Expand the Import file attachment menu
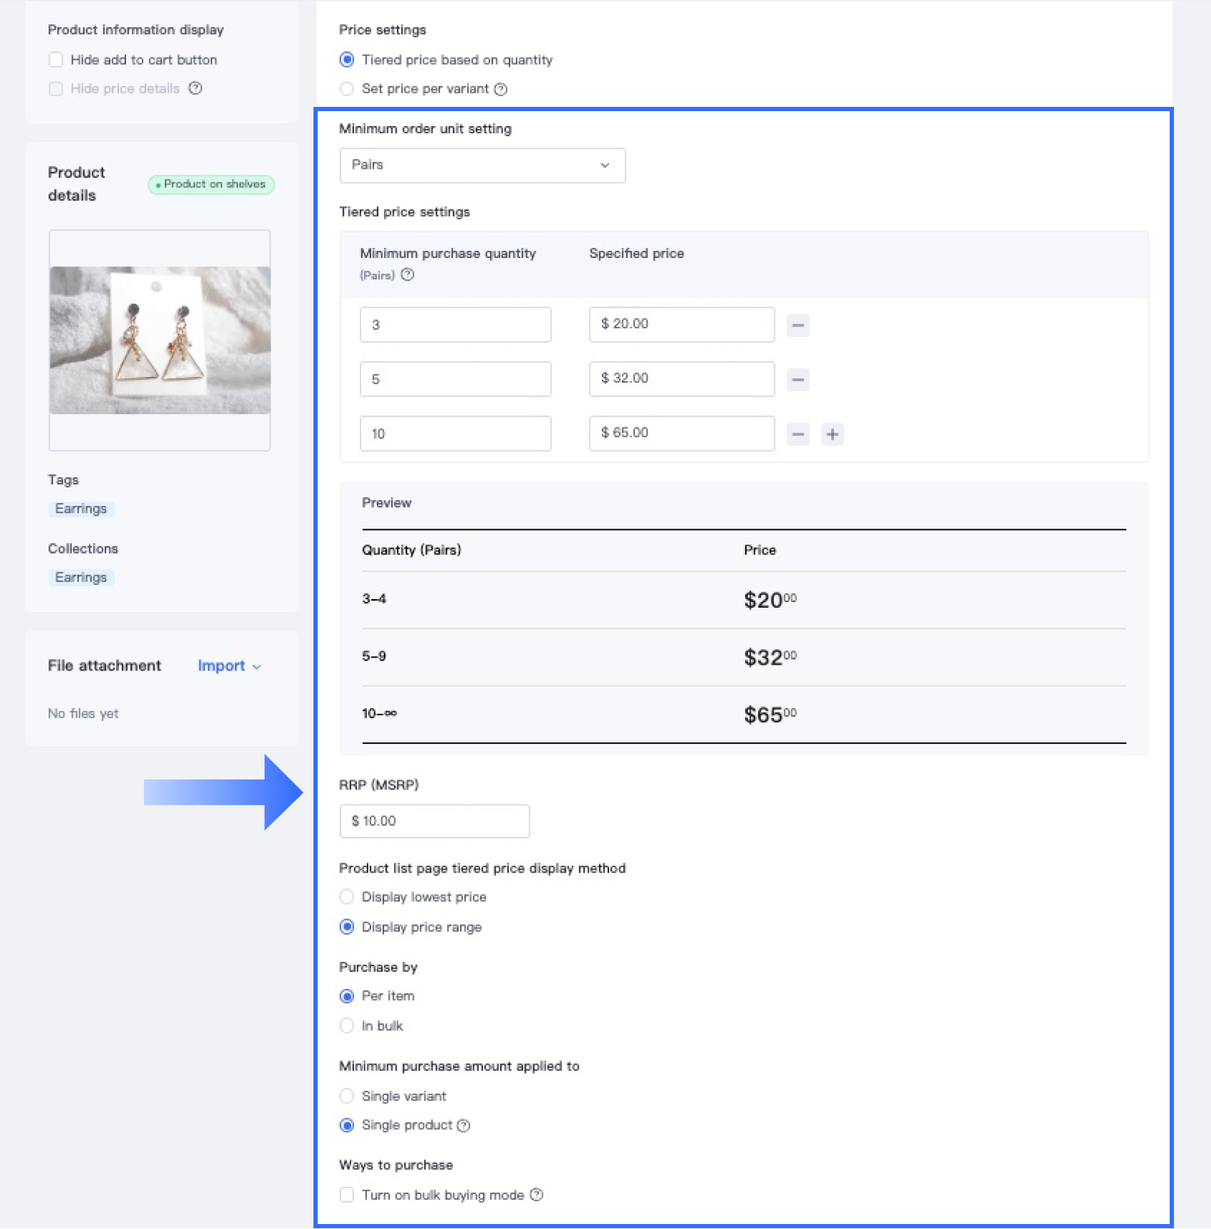 (229, 666)
